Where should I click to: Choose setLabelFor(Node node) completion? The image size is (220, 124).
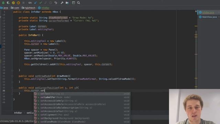82,97
